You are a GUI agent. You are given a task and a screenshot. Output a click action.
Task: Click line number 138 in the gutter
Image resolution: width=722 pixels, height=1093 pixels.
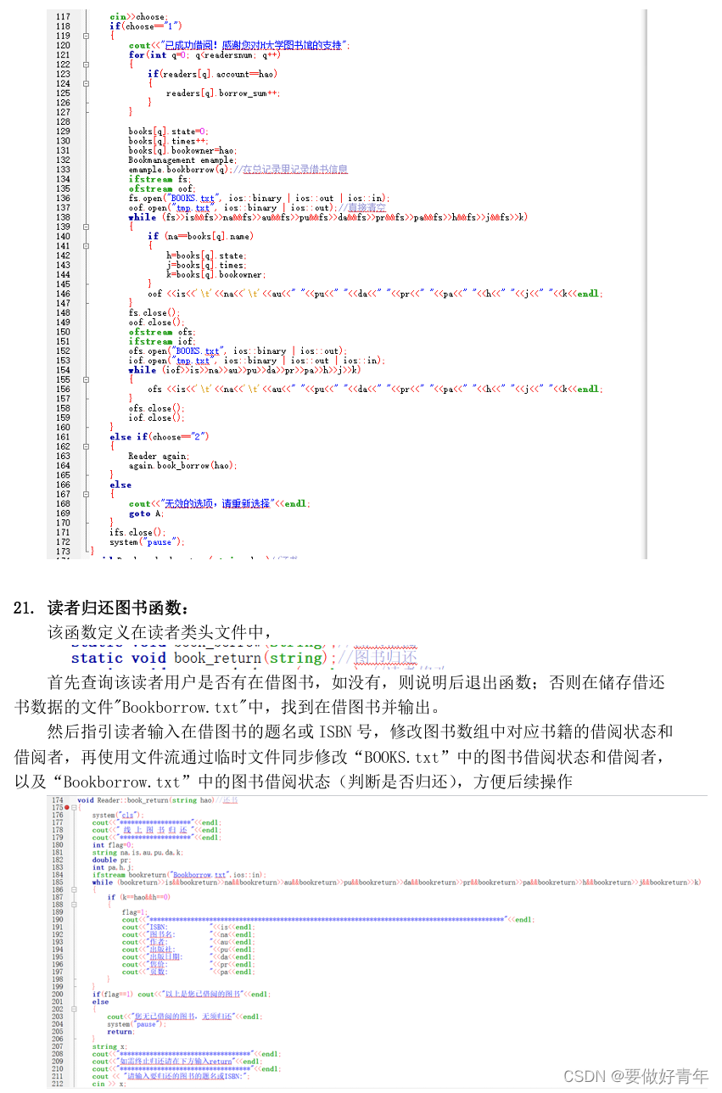pos(63,217)
